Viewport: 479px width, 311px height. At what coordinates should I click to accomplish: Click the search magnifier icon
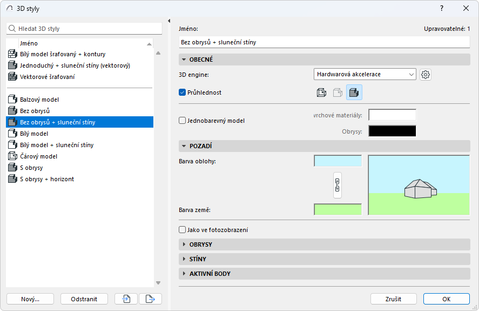coord(12,29)
